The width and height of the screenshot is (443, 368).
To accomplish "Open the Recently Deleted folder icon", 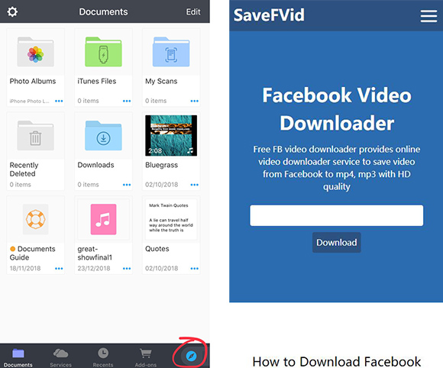I will pyautogui.click(x=36, y=136).
